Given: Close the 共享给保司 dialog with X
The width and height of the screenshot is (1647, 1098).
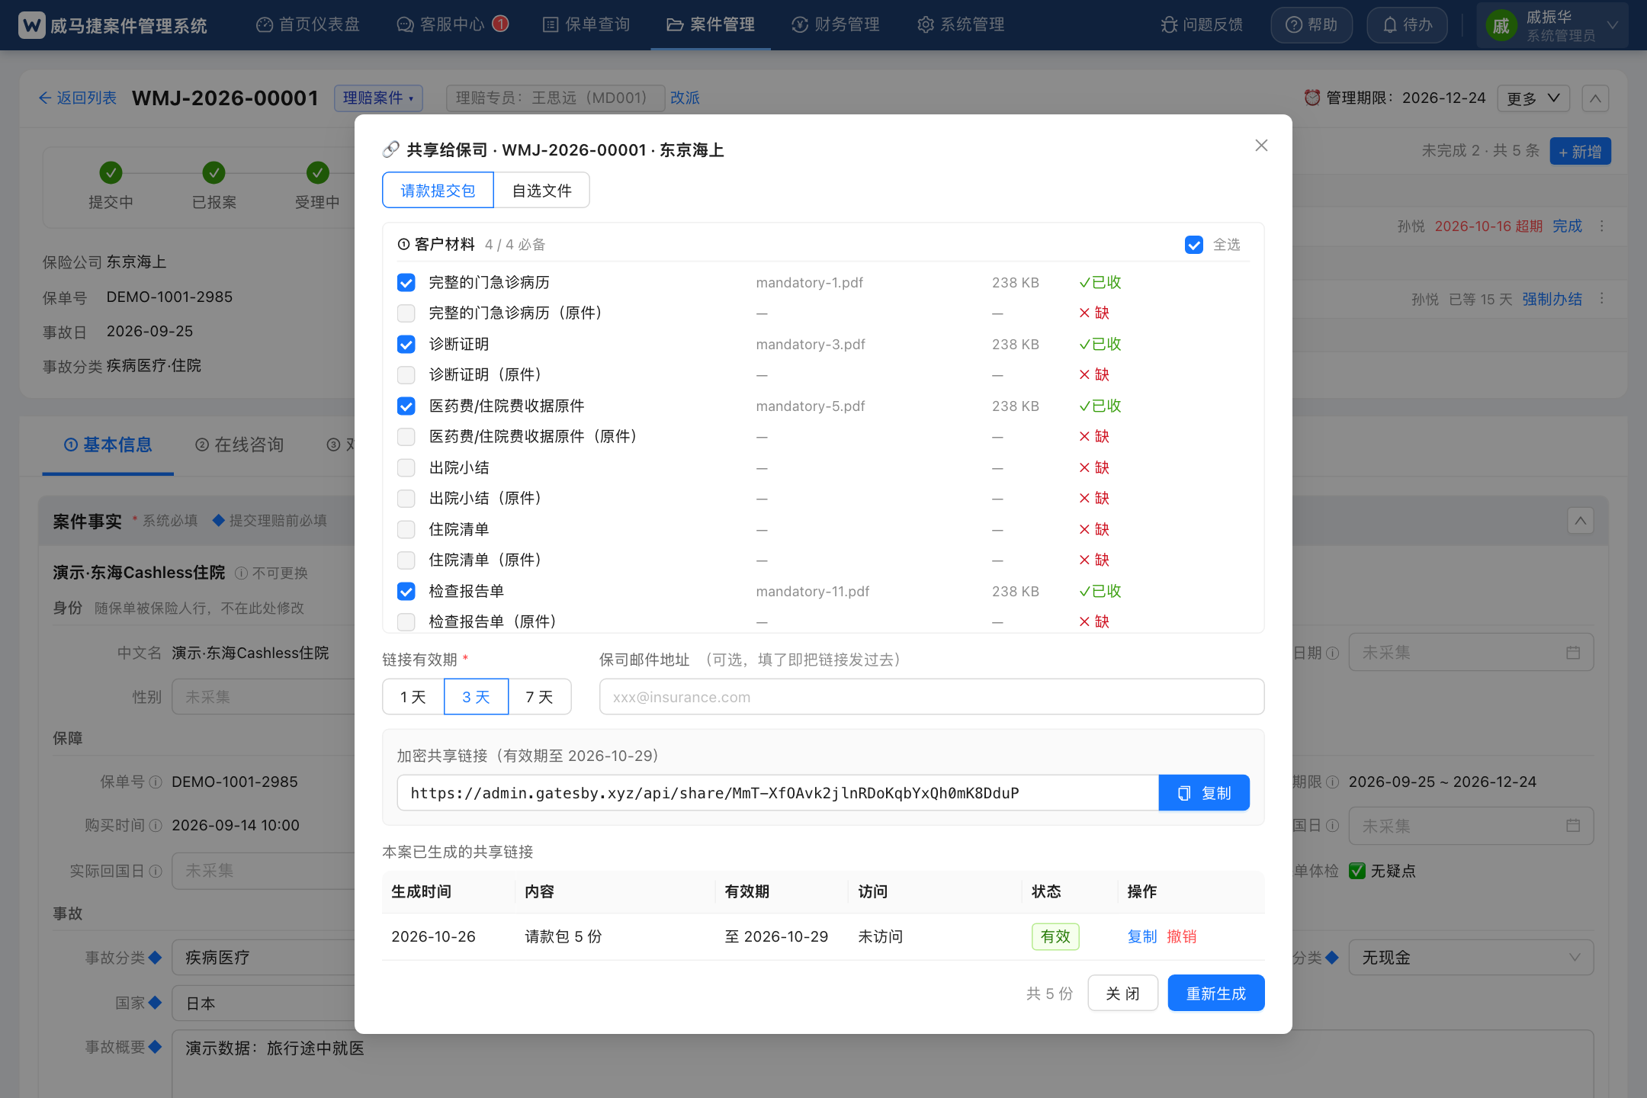Looking at the screenshot, I should [1261, 145].
